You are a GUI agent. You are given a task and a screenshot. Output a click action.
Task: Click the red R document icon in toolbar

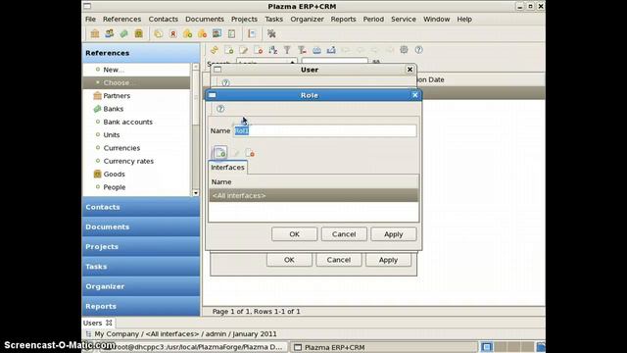(x=173, y=33)
